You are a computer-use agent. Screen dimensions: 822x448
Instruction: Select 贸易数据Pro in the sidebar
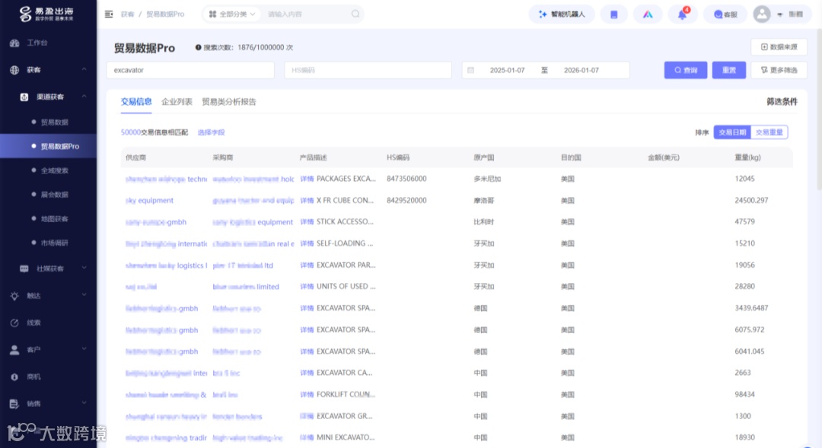[60, 146]
